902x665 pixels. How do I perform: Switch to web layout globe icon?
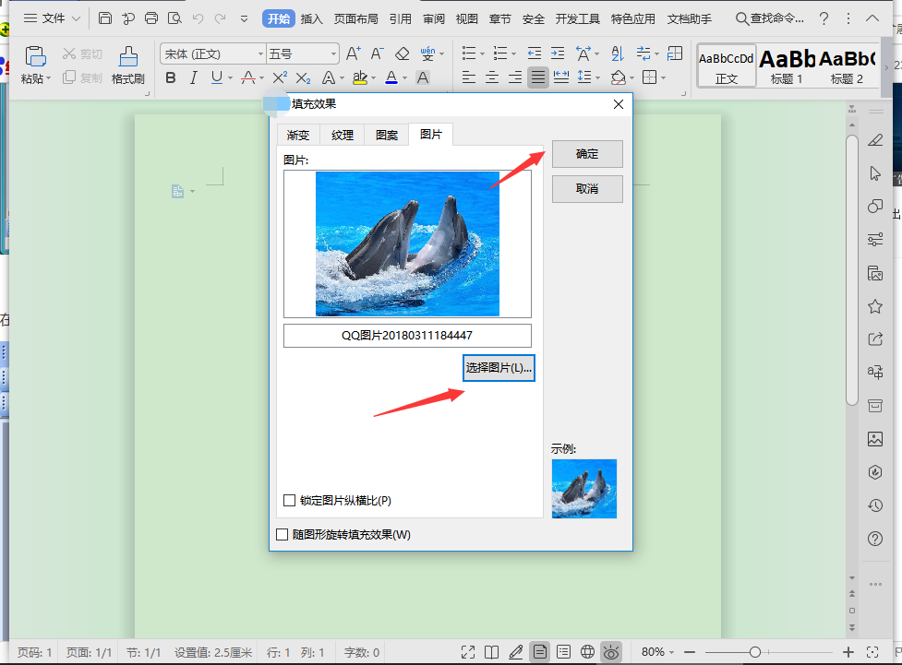tap(587, 652)
